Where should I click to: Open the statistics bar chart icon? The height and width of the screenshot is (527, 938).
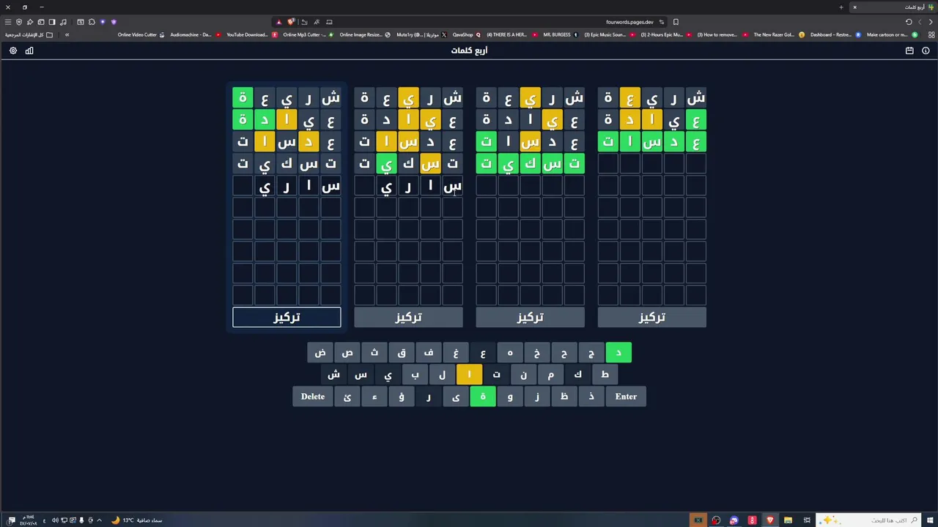tap(29, 51)
